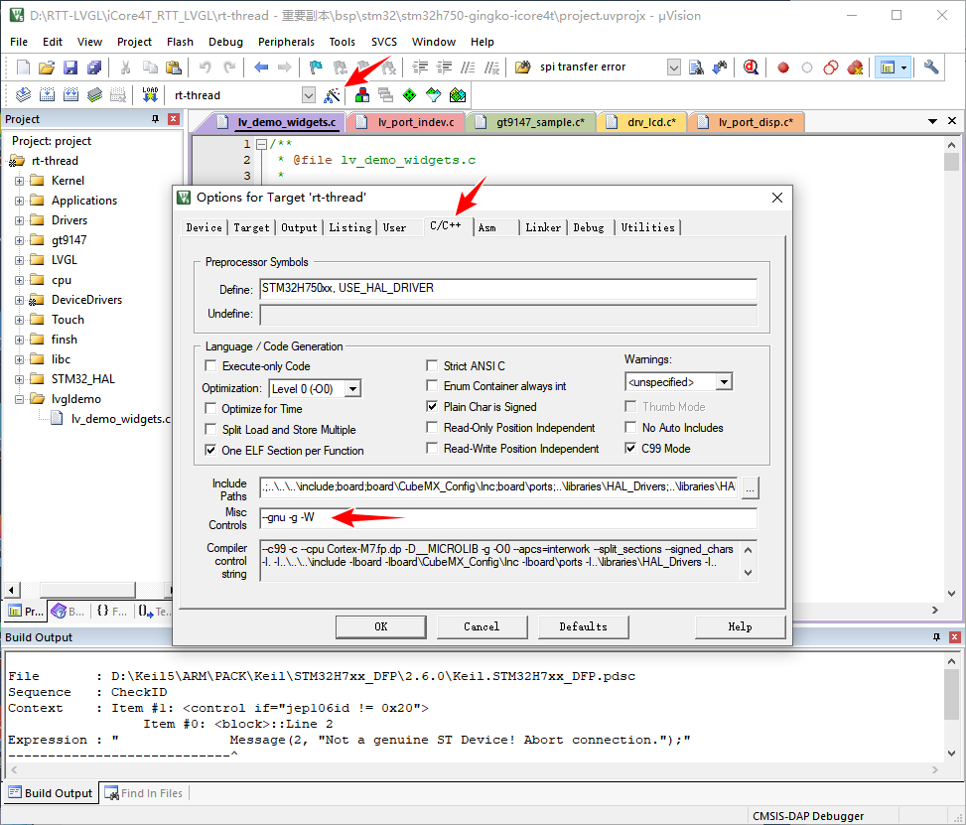Click the Build Output vertical scrollbar
Viewport: 966px width, 825px height.
(951, 707)
